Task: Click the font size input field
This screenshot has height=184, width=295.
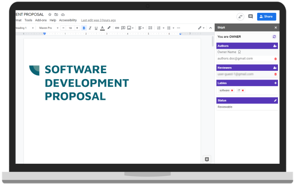Action: tap(70, 28)
